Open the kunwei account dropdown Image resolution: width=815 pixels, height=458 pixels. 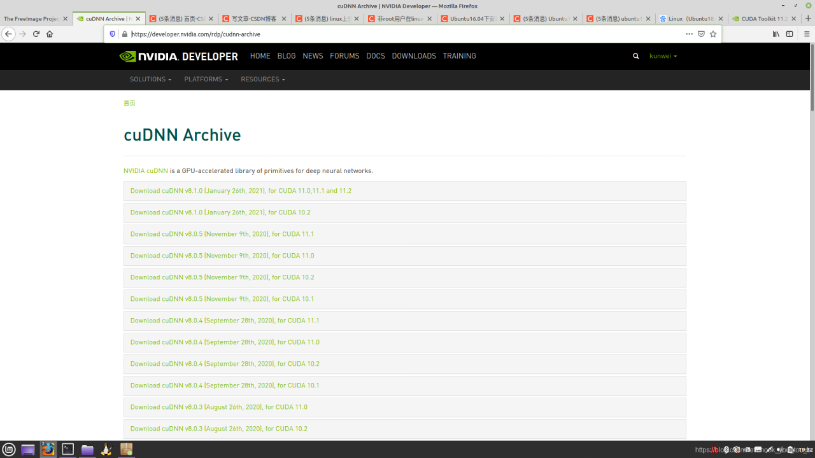point(663,56)
